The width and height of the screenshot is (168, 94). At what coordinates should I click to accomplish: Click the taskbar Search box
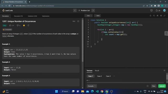(65, 91)
